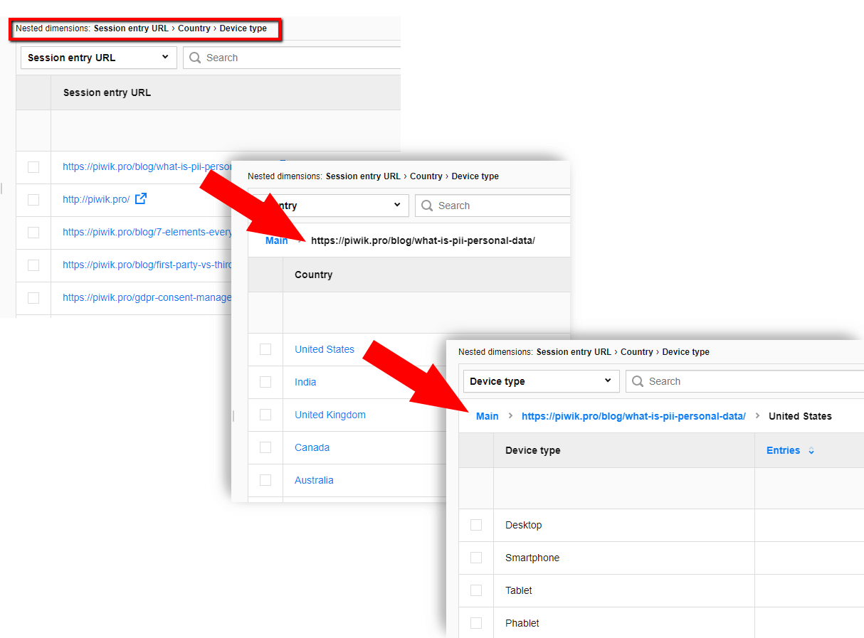Screen dimensions: 864x638
Task: Click the Entries column sort arrow icon
Action: pyautogui.click(x=811, y=451)
